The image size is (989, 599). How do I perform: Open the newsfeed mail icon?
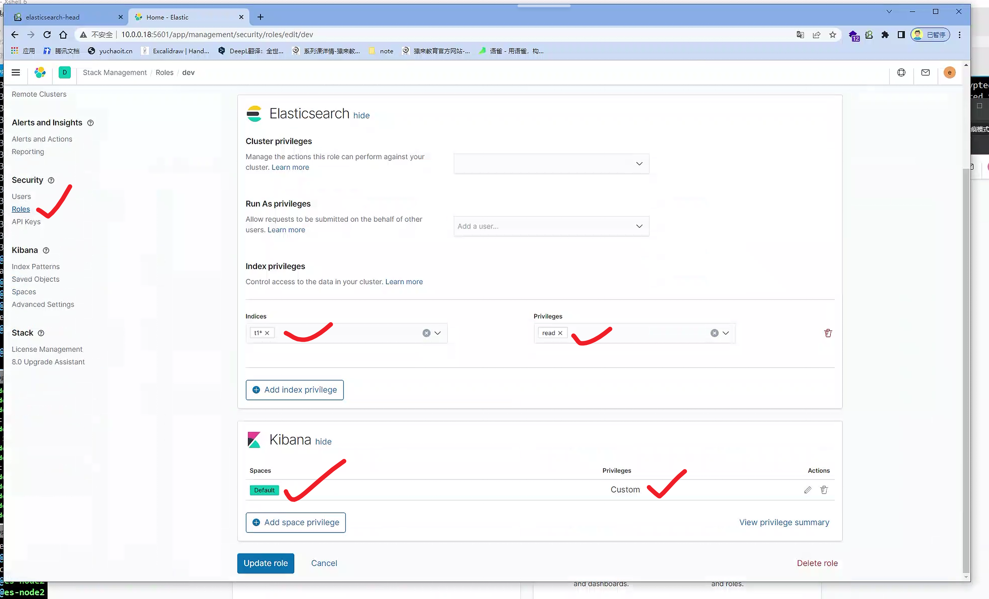[x=925, y=73]
